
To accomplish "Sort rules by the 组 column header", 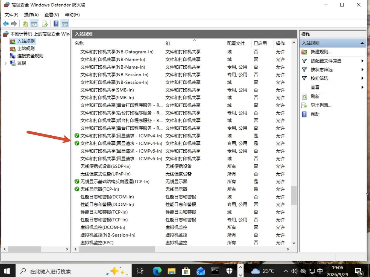I will click(194, 43).
